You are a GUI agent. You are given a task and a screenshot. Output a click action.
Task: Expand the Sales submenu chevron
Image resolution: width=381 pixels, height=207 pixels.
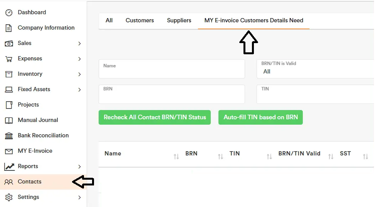[x=79, y=43]
